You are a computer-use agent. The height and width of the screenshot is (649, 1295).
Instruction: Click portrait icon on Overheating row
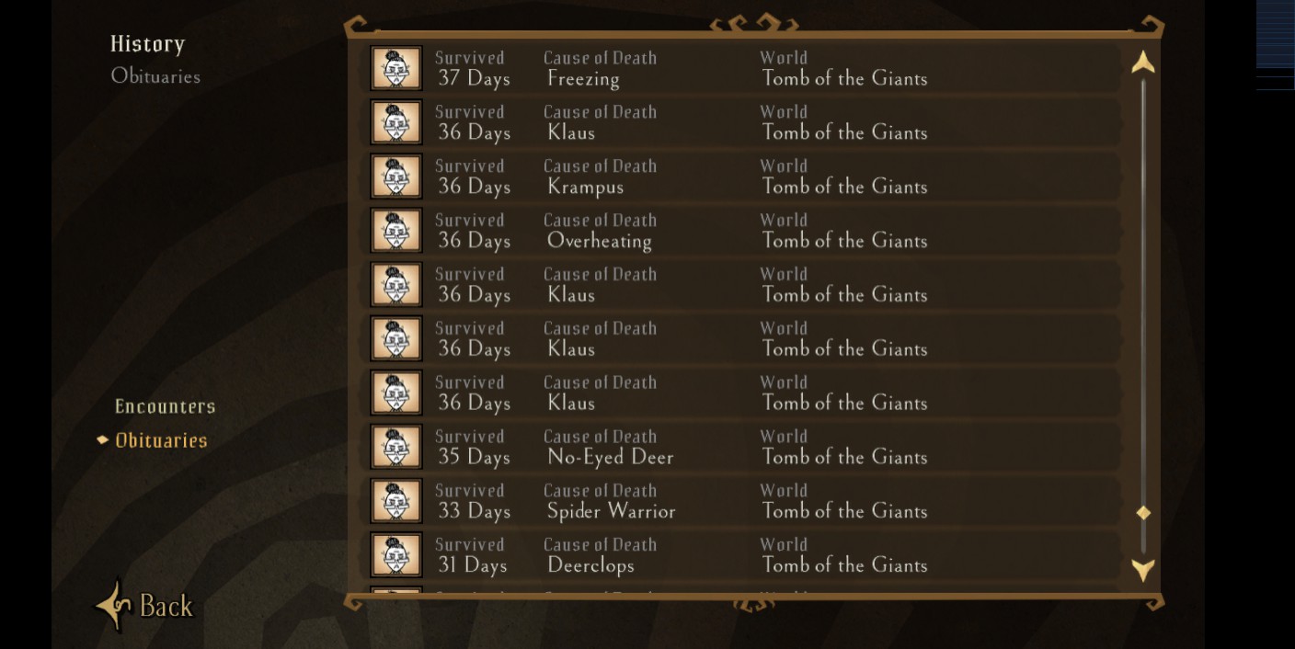(x=396, y=231)
